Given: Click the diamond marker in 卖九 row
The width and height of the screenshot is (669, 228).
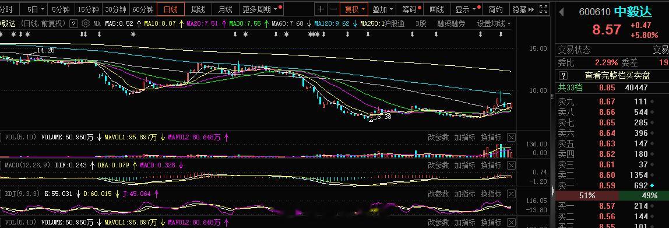Looking at the screenshot, I should (x=652, y=101).
